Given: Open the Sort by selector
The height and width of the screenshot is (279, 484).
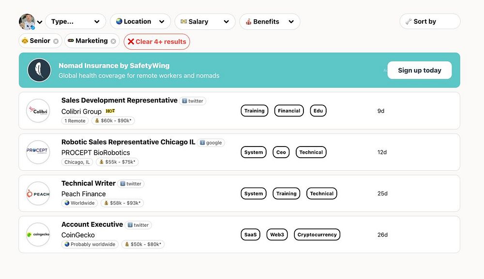Looking at the screenshot, I should click(430, 22).
